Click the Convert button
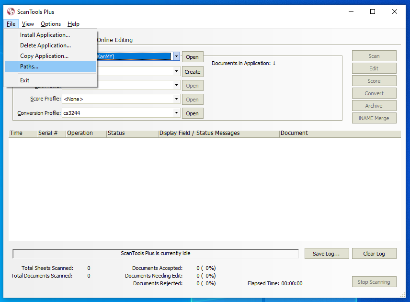 (374, 93)
